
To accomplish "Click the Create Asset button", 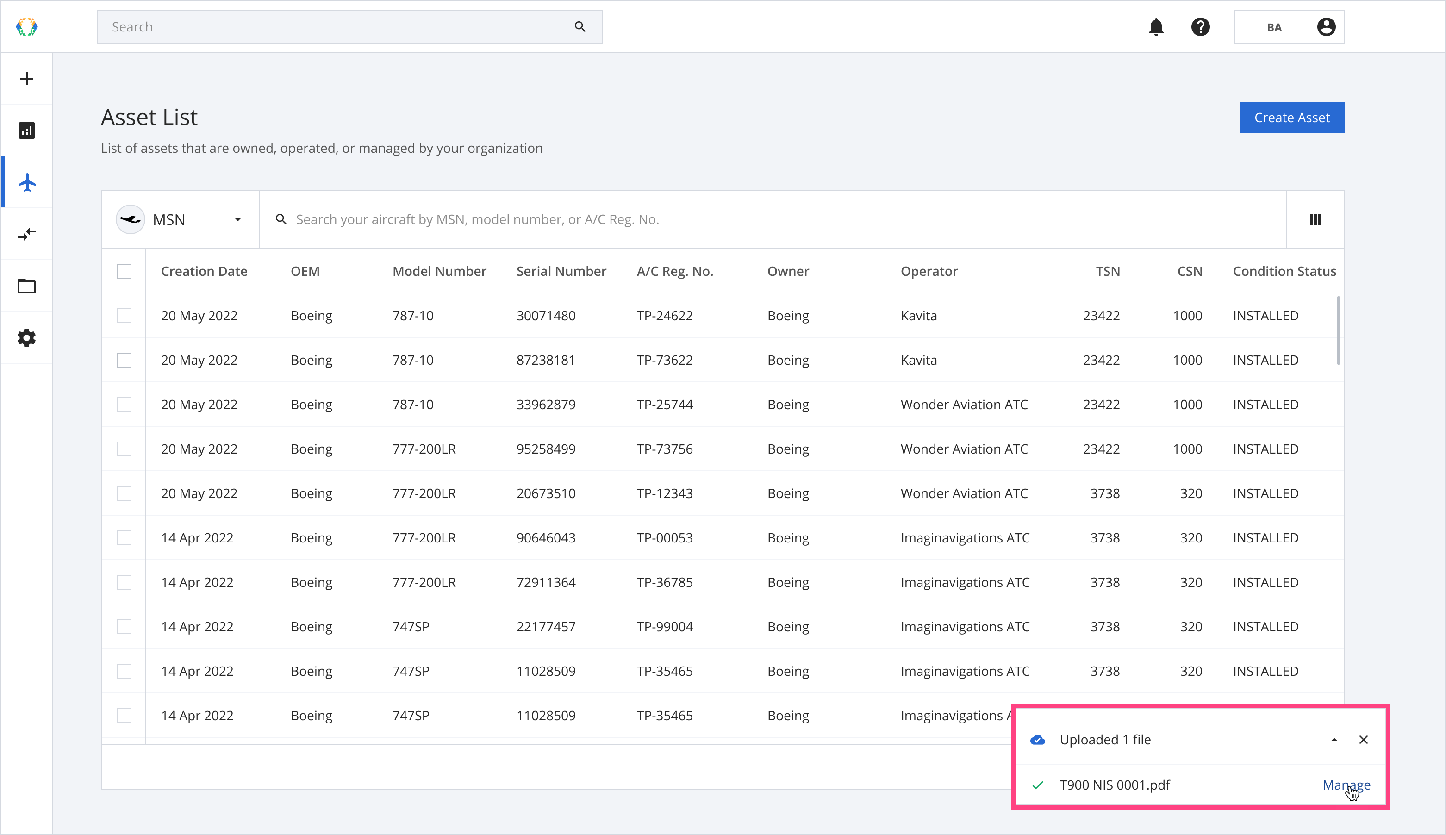I will click(1292, 118).
